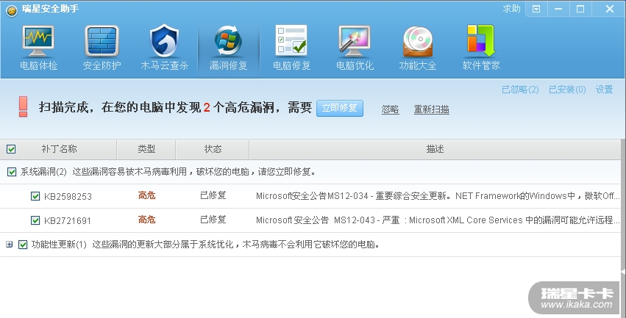
Task: Sort by the 类型 column header
Action: point(146,149)
